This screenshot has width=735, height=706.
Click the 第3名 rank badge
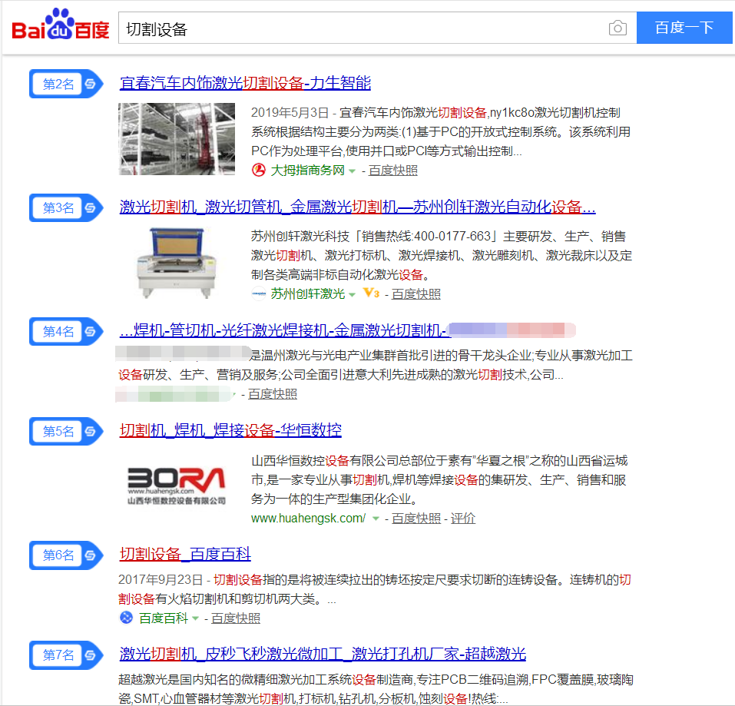[x=66, y=207]
